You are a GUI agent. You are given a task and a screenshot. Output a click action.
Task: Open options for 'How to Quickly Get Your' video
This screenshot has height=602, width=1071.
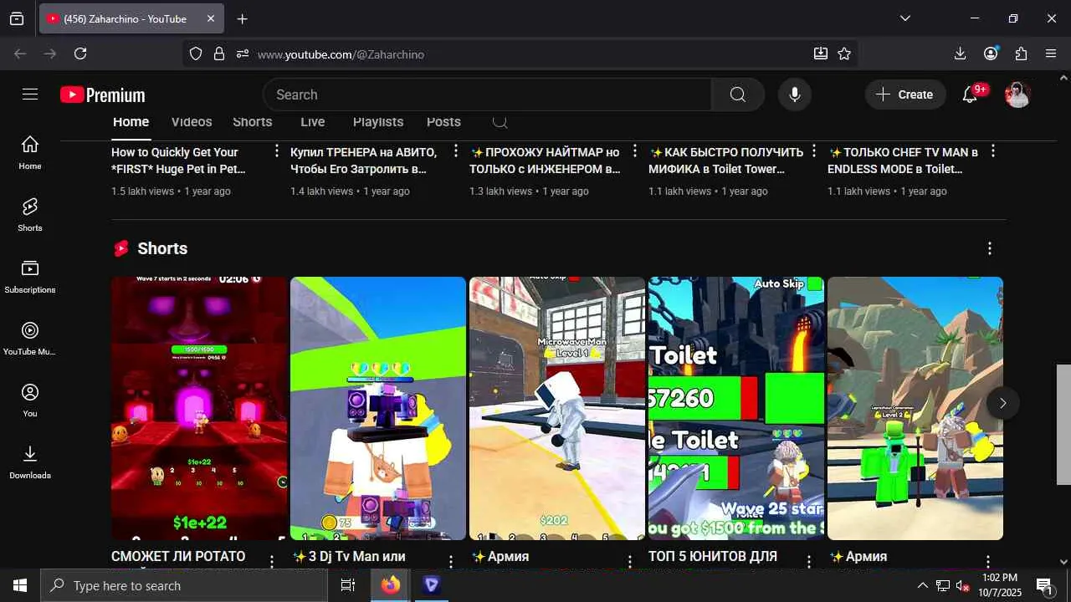tap(277, 151)
